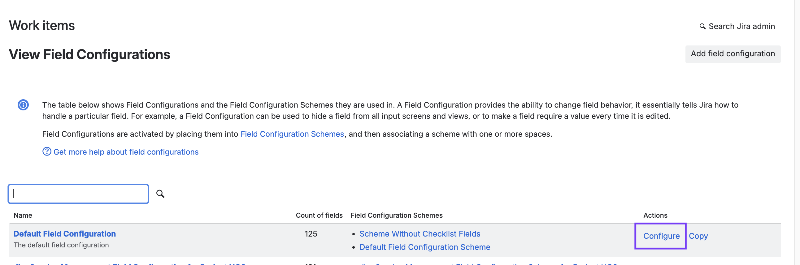
Task: Click the View Field Configurations page title
Action: click(x=89, y=54)
